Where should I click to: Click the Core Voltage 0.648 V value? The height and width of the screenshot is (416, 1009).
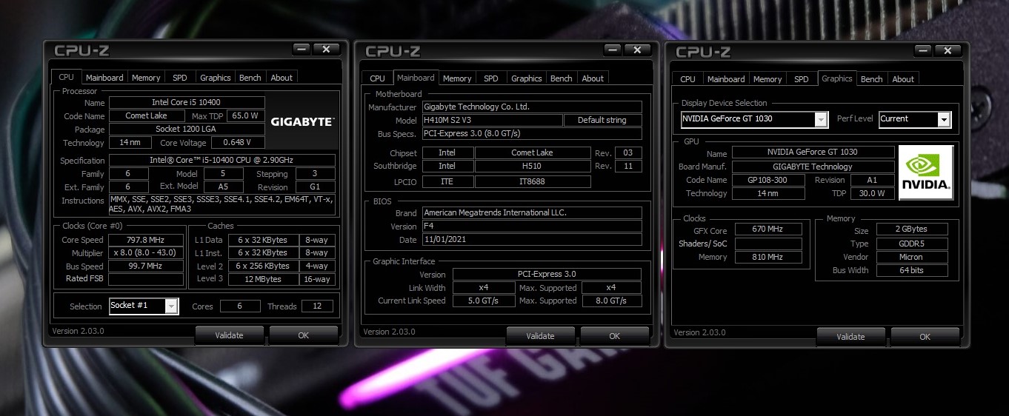(239, 143)
